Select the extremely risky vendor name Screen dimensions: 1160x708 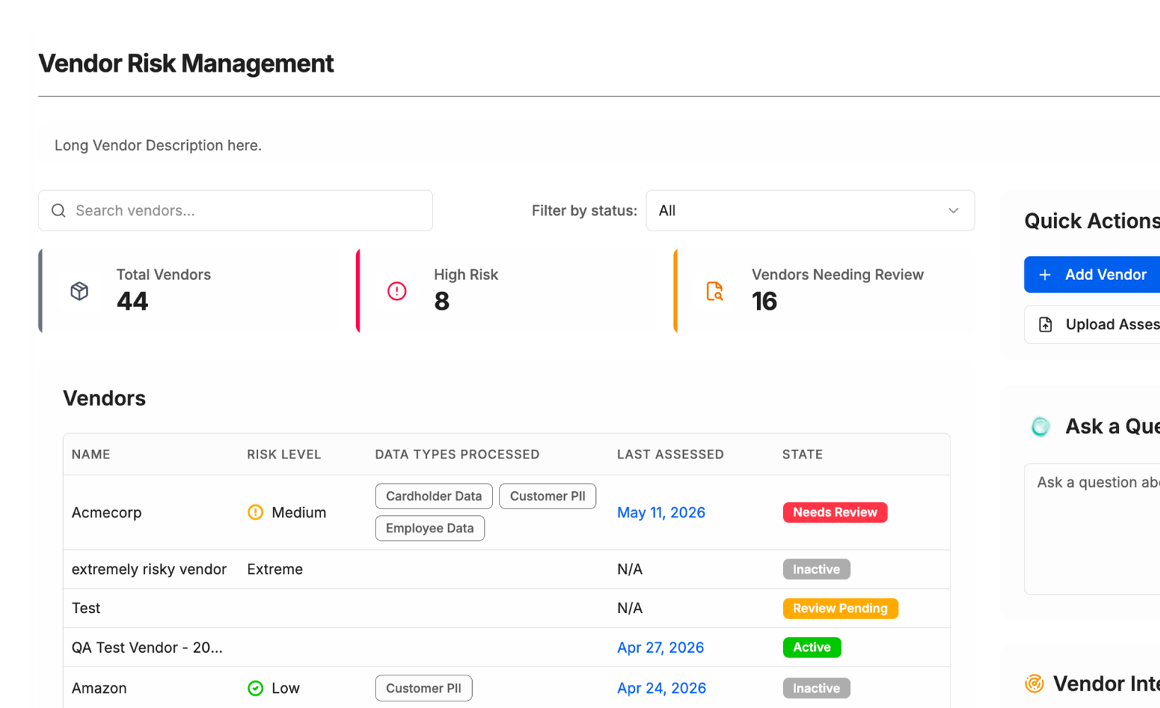[x=149, y=569]
